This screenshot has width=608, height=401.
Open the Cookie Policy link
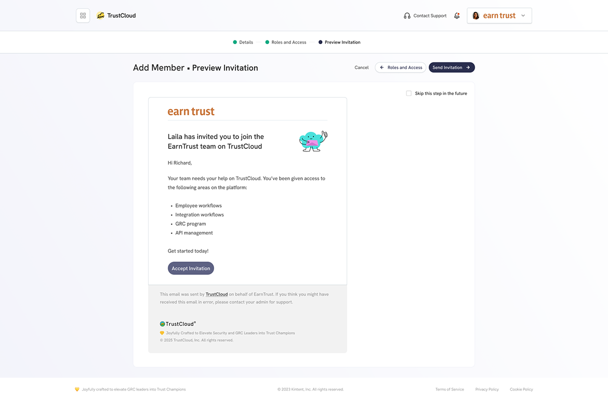(x=521, y=390)
